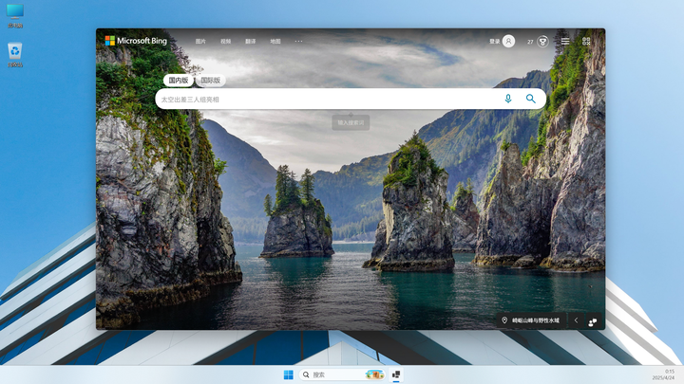Open the rewards trophy icon
This screenshot has width=684, height=384.
point(543,41)
